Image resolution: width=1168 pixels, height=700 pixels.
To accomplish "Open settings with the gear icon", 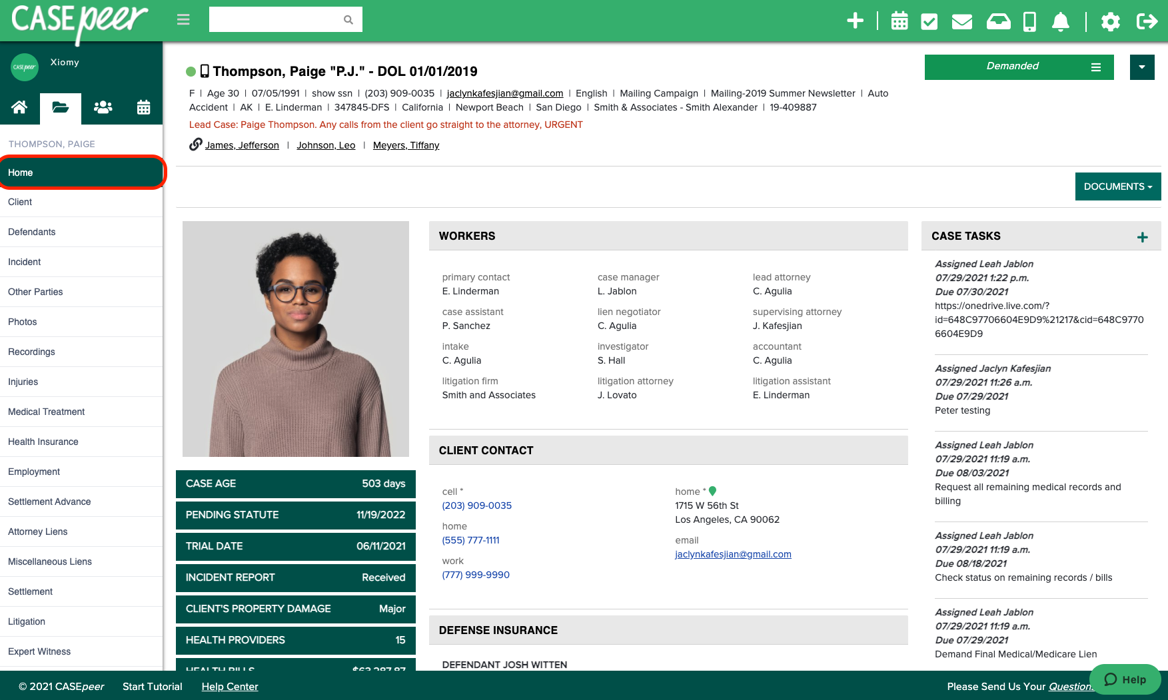I will click(x=1110, y=21).
